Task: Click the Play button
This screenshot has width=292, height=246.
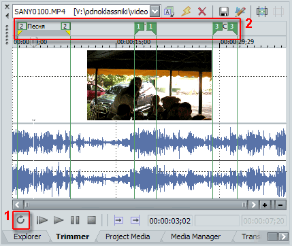Action: (x=59, y=220)
